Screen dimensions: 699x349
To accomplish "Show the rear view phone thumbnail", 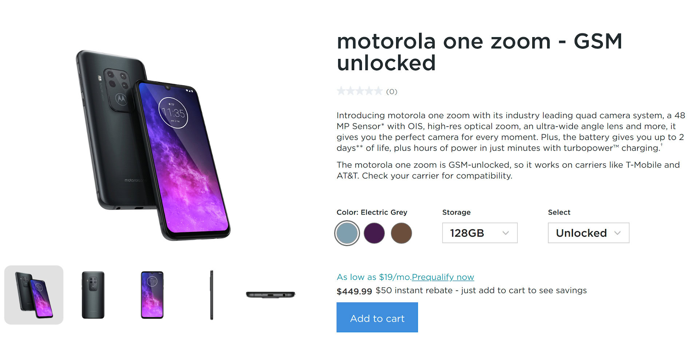I will point(93,295).
